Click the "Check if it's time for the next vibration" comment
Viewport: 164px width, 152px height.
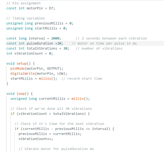tap(59, 124)
